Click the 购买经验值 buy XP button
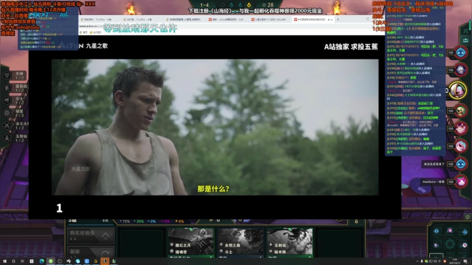 click(x=90, y=235)
